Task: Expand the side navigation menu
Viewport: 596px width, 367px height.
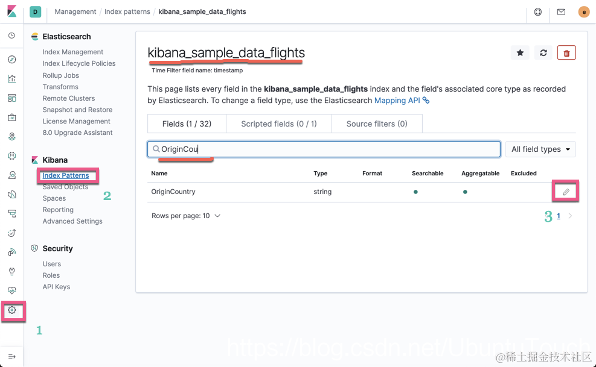Action: [x=12, y=357]
